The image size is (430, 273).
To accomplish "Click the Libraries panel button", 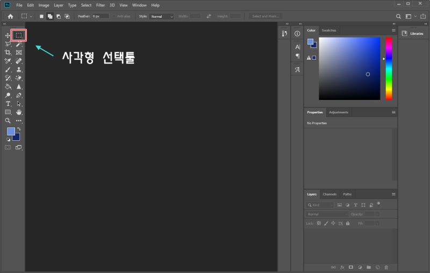I will point(413,33).
